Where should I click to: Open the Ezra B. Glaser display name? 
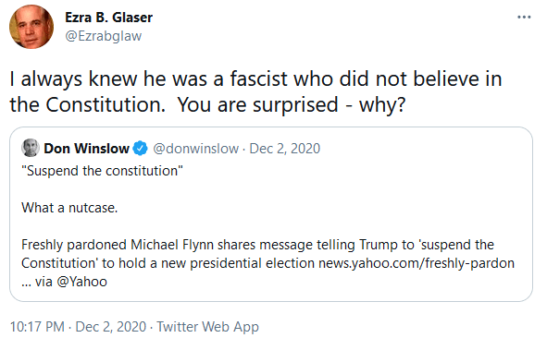pos(109,18)
